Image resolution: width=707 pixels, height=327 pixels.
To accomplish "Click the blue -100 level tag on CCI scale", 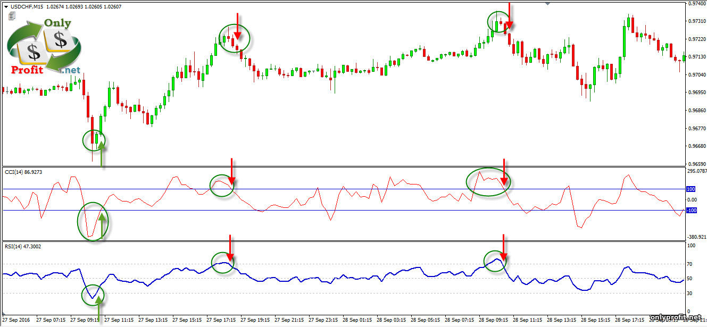I will coord(691,211).
